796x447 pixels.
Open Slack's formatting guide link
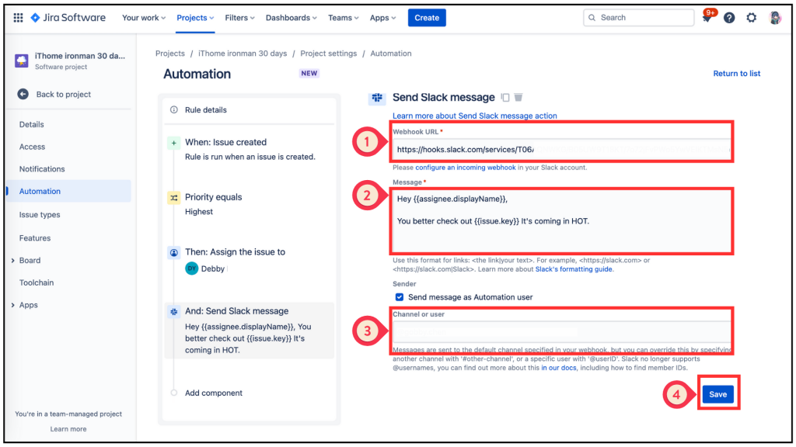pyautogui.click(x=574, y=269)
